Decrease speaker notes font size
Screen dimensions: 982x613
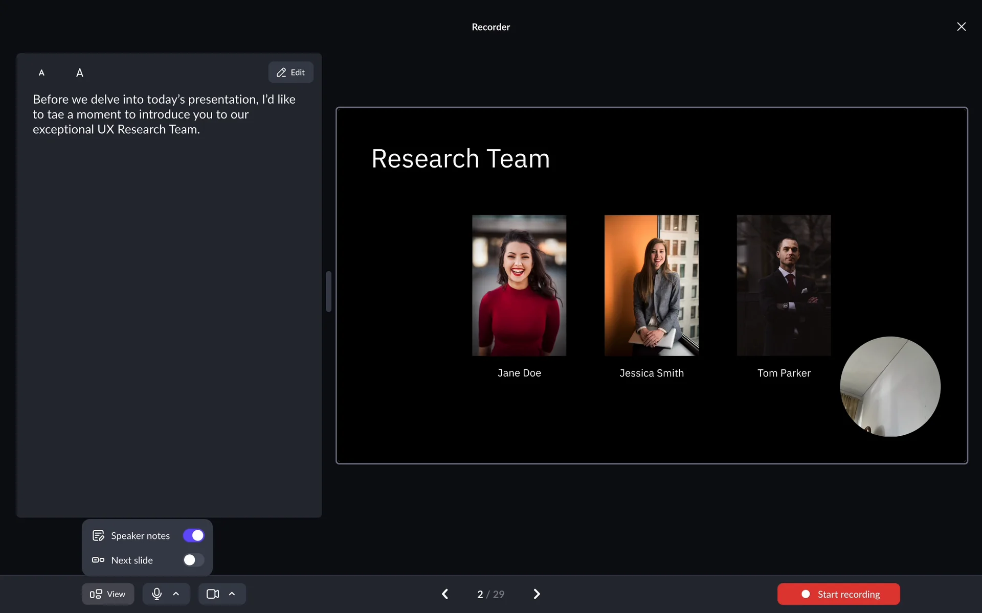(41, 73)
